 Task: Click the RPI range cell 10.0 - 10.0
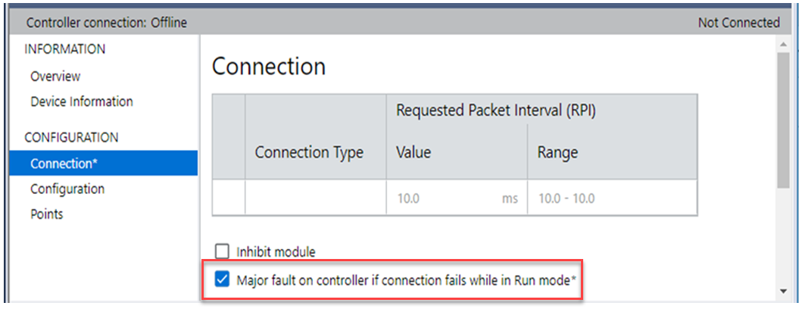[x=566, y=199]
